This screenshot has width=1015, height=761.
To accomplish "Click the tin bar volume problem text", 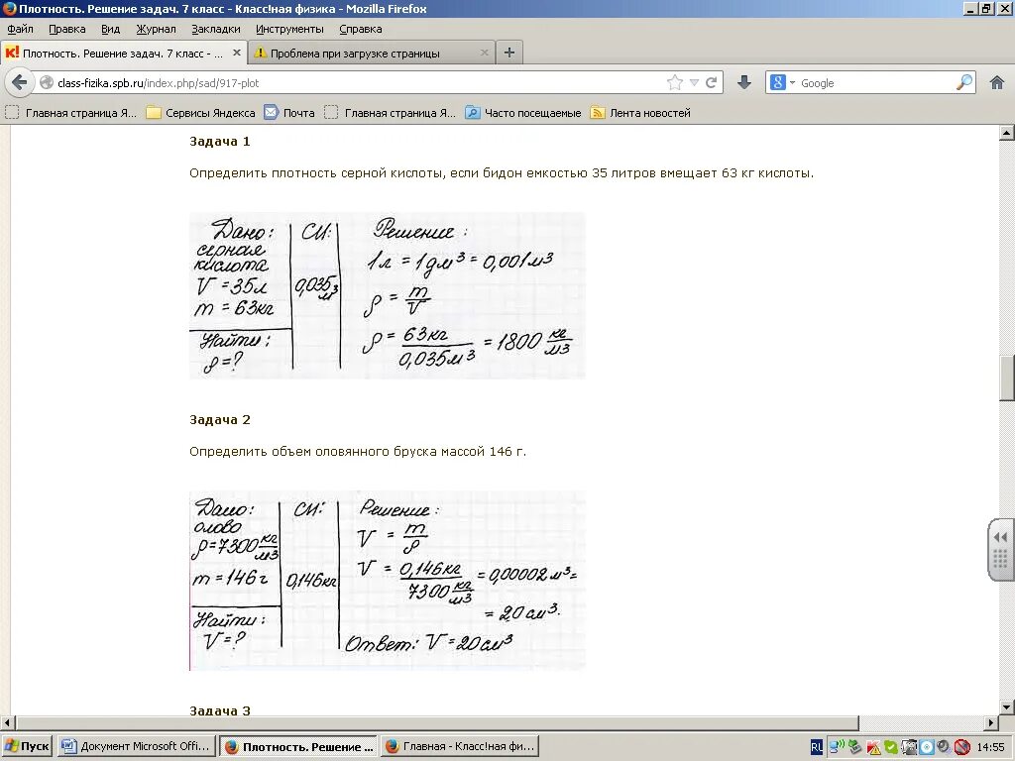I will point(358,452).
